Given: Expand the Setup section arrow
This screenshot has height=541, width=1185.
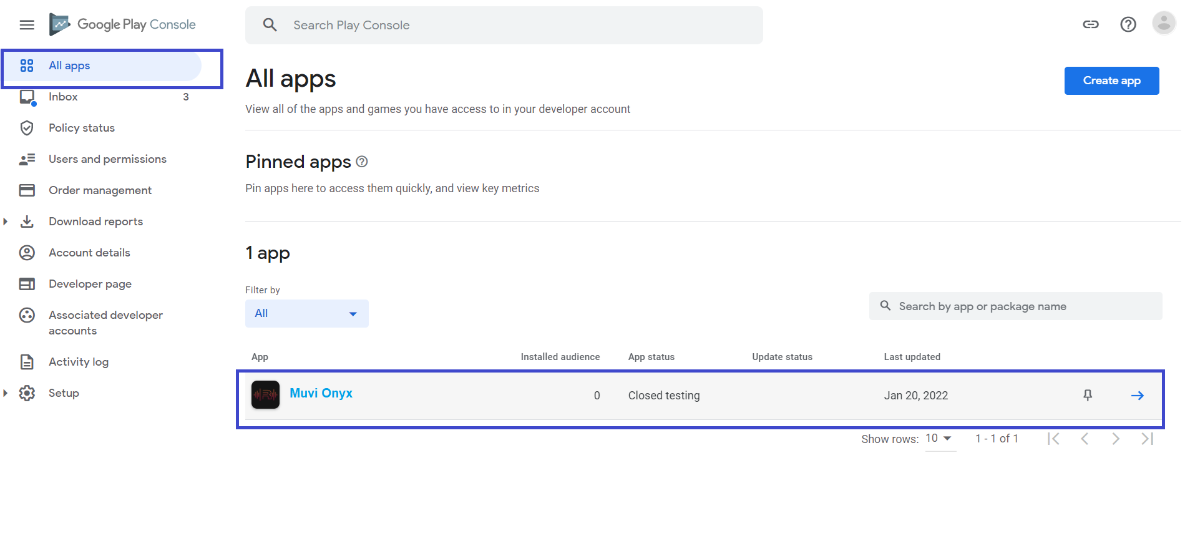Looking at the screenshot, I should 6,393.
